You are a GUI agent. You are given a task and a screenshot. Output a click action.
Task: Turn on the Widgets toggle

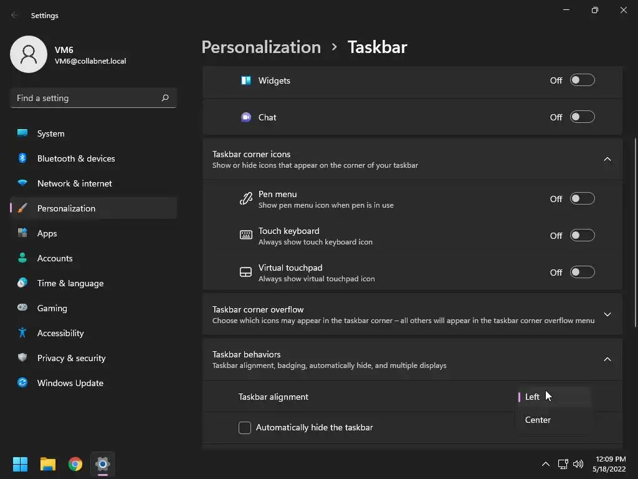(x=583, y=80)
